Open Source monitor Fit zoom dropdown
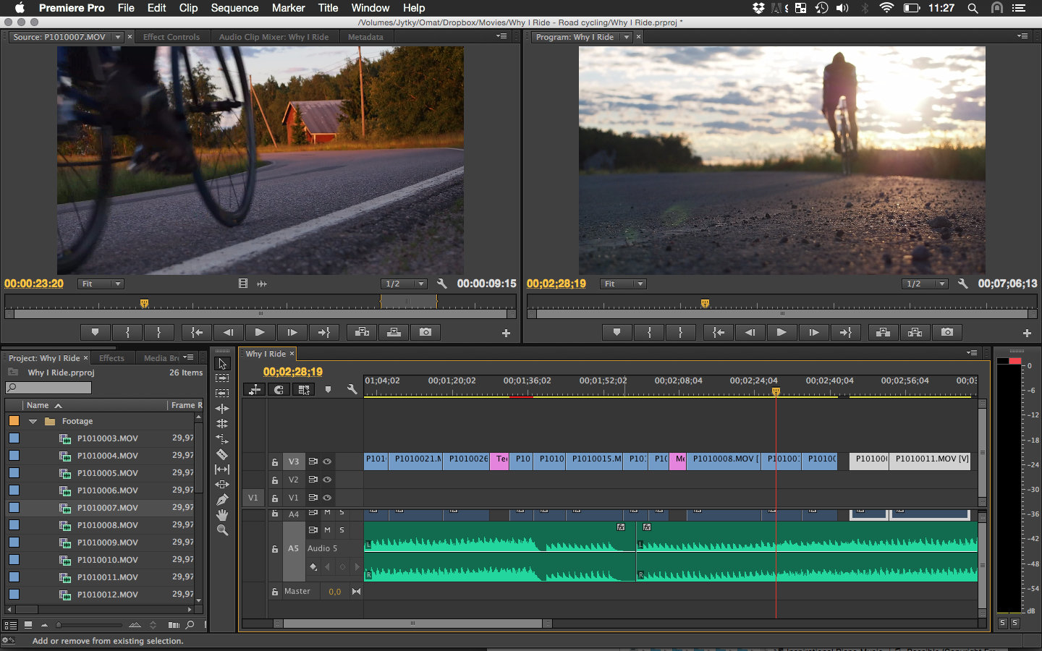Screen dimensions: 1042x651 pyautogui.click(x=102, y=284)
